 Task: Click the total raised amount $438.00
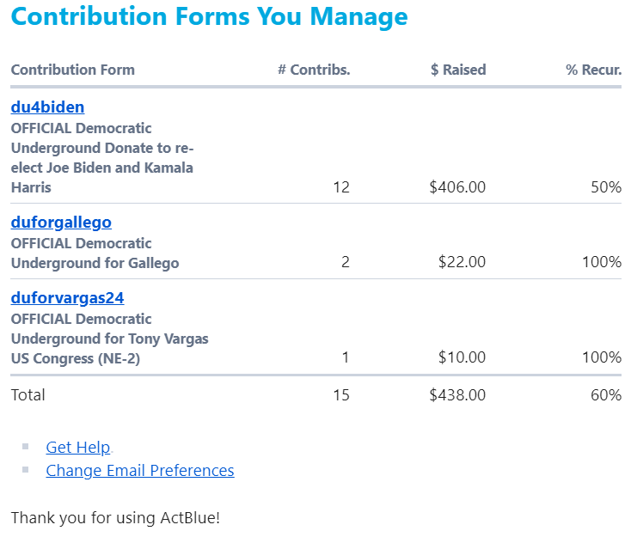[457, 395]
